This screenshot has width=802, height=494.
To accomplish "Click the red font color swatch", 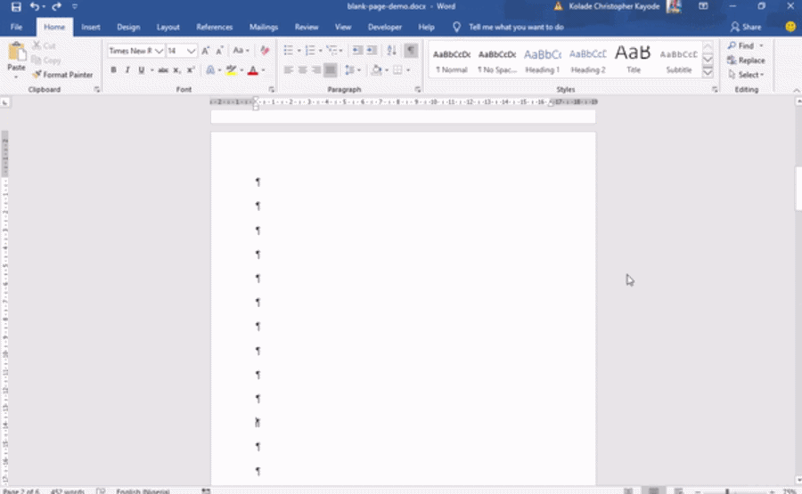I will pyautogui.click(x=252, y=69).
